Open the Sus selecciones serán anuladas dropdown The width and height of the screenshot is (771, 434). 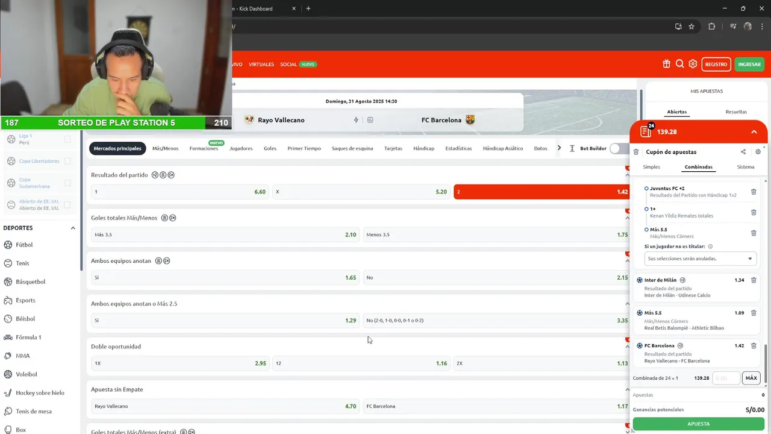[x=701, y=259]
